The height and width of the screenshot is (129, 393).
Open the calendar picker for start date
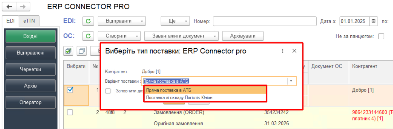[373, 21]
